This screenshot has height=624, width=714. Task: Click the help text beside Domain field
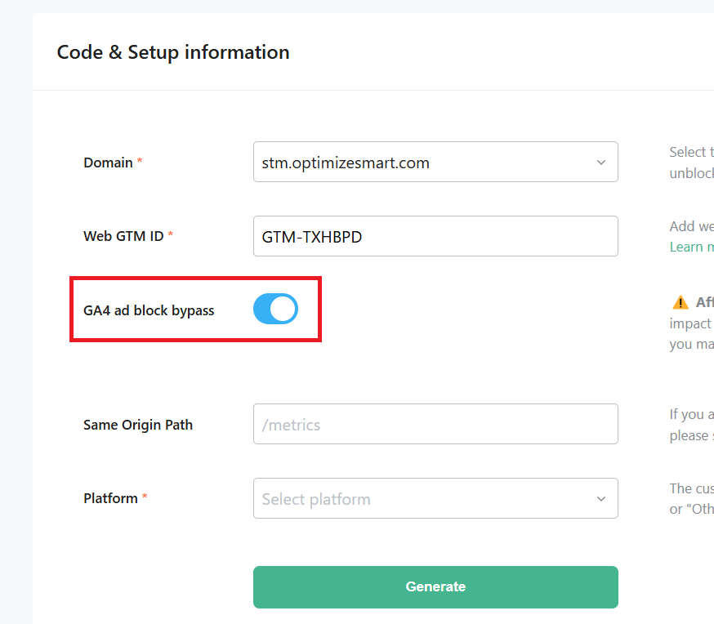691,163
